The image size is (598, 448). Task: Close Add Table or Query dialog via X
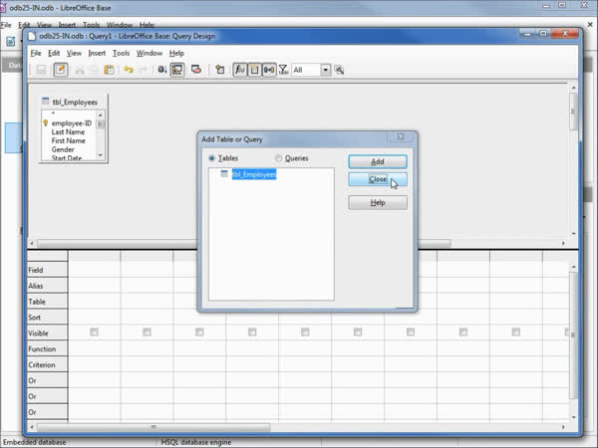coord(401,136)
